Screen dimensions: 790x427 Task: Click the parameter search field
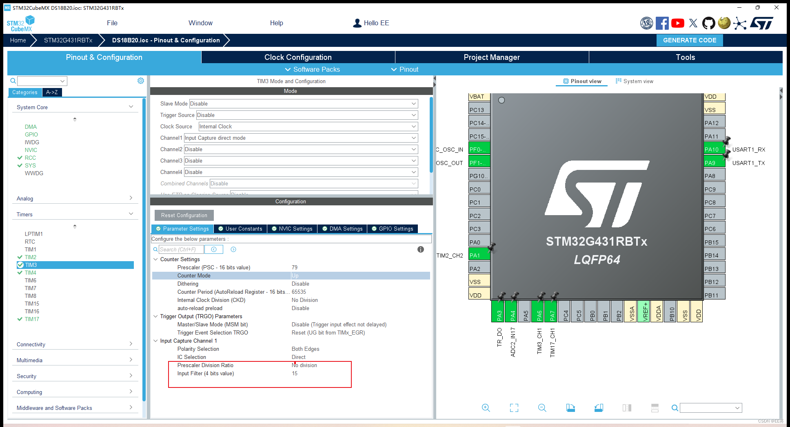(181, 249)
